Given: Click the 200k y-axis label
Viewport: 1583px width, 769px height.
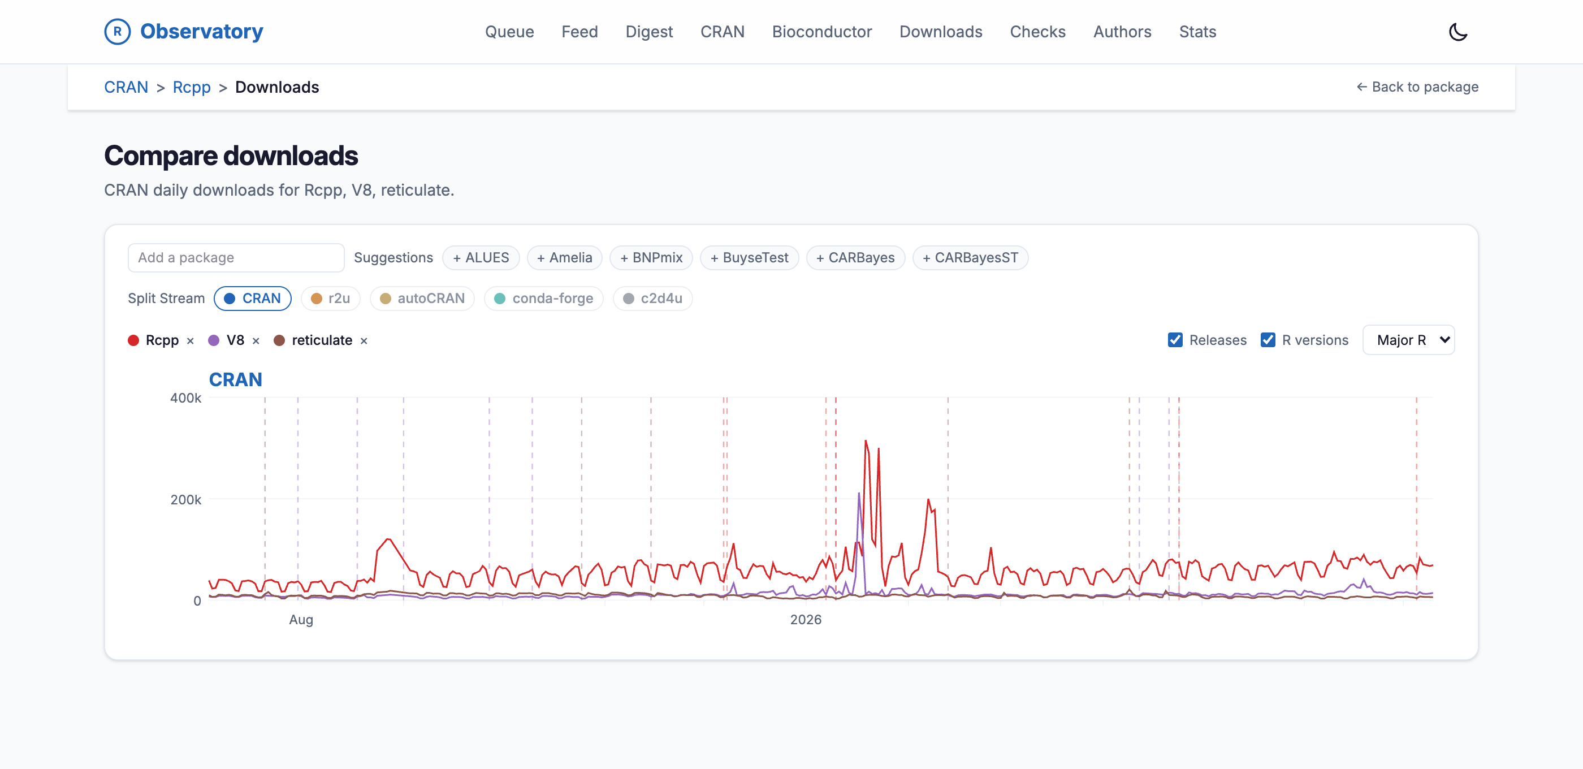Looking at the screenshot, I should pyautogui.click(x=185, y=500).
